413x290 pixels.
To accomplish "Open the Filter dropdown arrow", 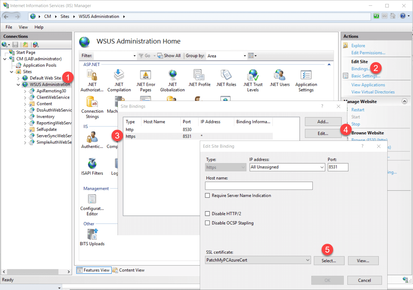I will (135, 56).
